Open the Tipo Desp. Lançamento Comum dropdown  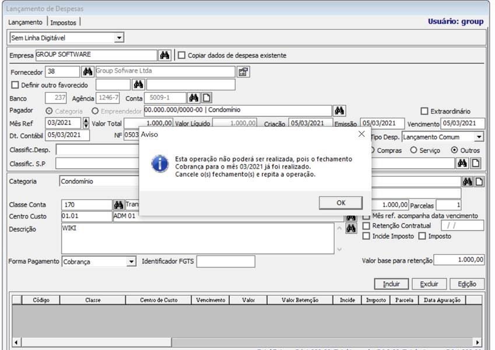point(479,137)
